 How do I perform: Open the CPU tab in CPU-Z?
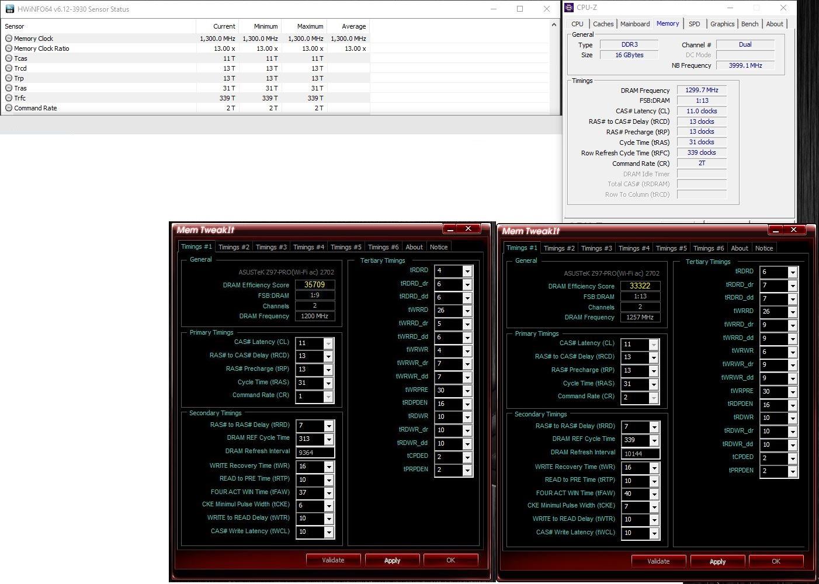tap(577, 24)
